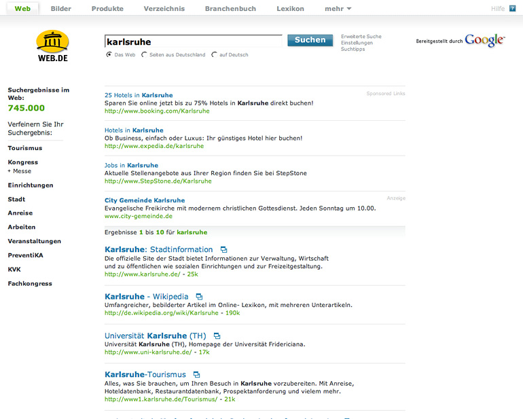Screen dimensions: 523x419
Task: Open Karlsruhe Stadtinformation in new window icon
Action: coord(224,249)
